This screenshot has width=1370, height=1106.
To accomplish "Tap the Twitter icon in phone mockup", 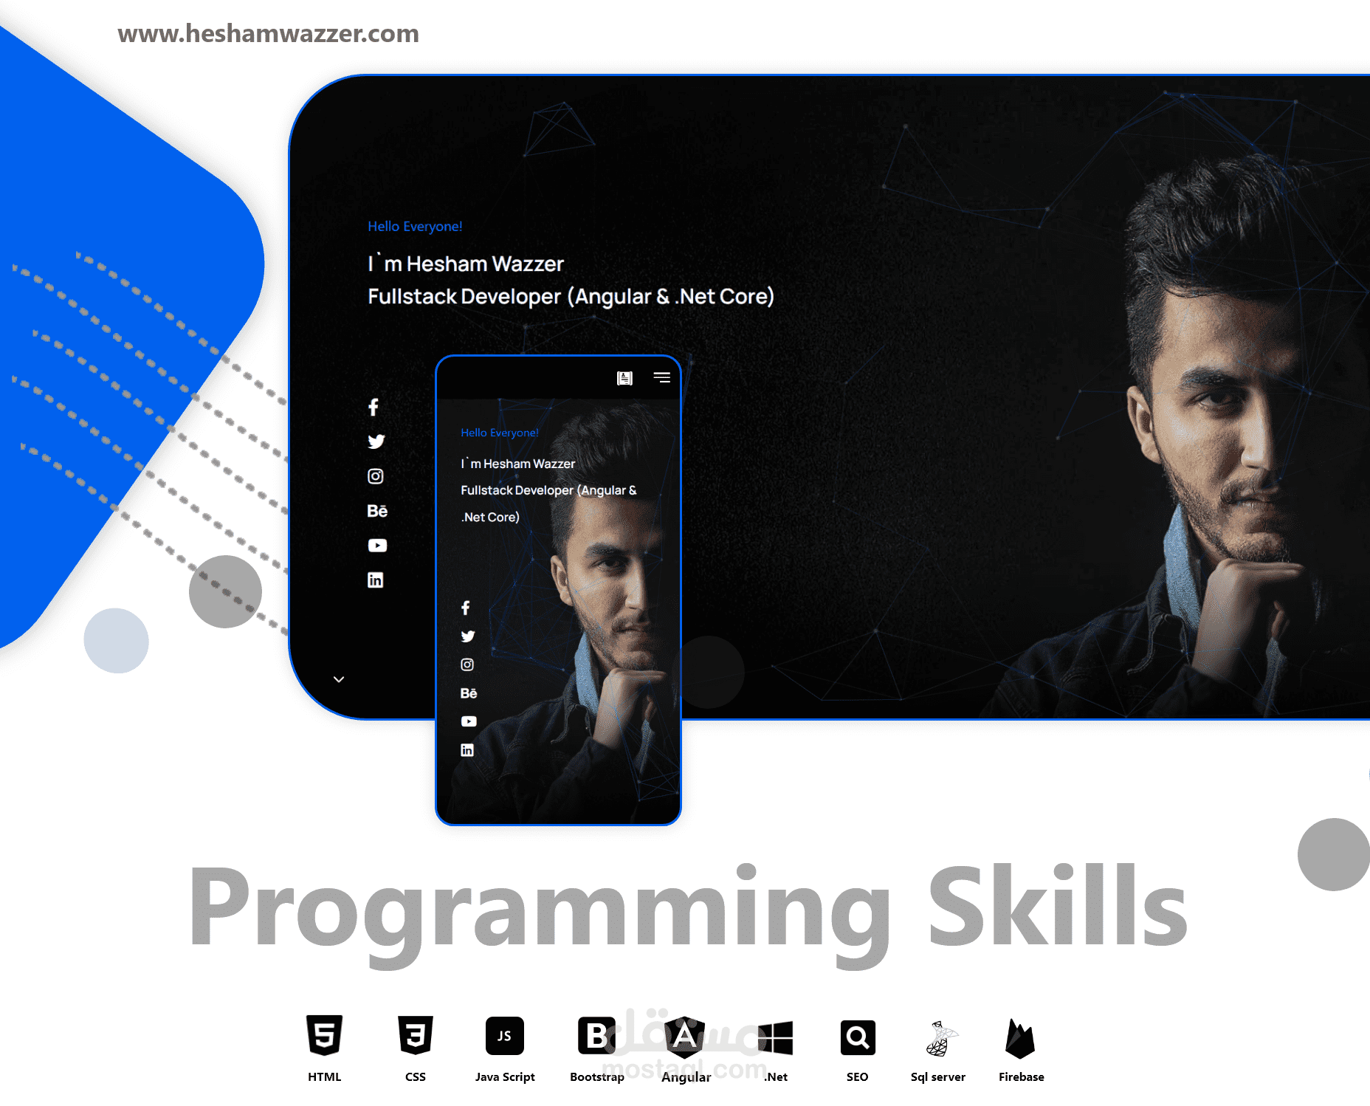I will [x=468, y=636].
